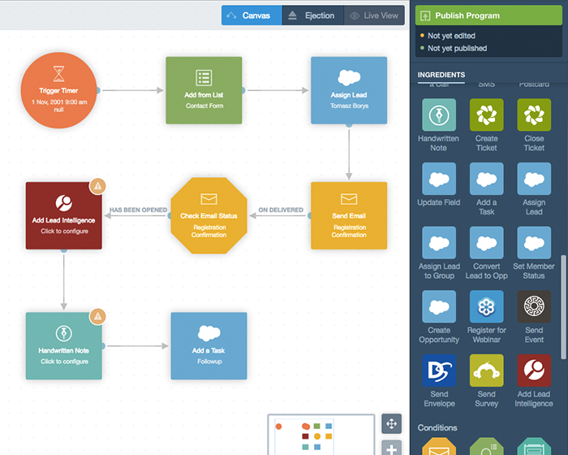The height and width of the screenshot is (455, 568).
Task: Switch to Live View tab
Action: pos(374,15)
